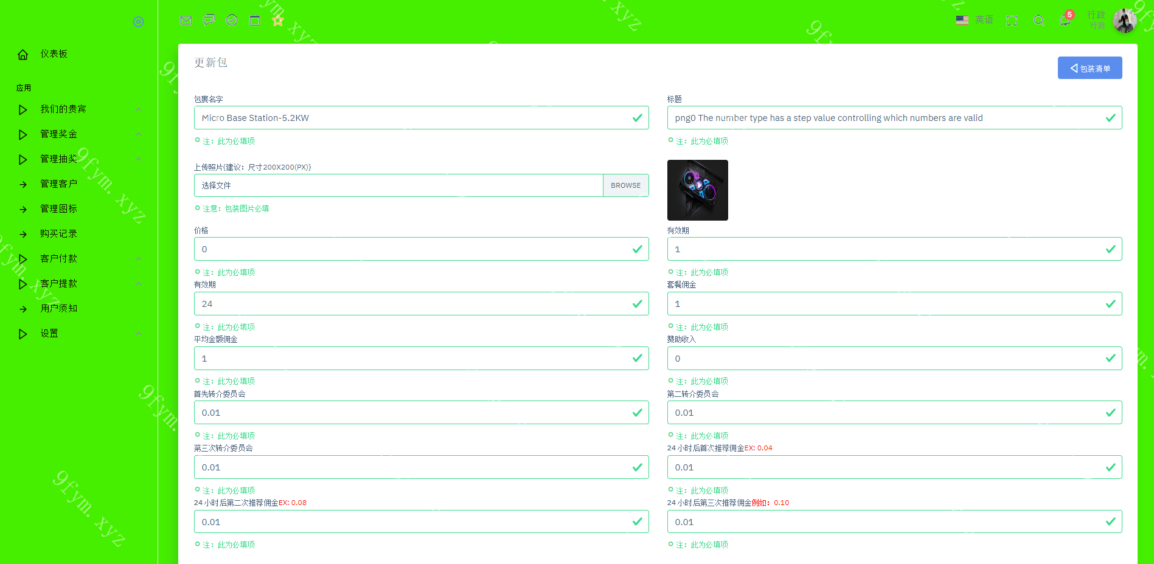Focus the 第二转介委员会 input field
This screenshot has height=564, width=1154.
coord(895,413)
